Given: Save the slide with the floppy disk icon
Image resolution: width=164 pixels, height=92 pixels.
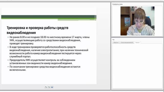Looking at the screenshot, I should pyautogui.click(x=52, y=87).
